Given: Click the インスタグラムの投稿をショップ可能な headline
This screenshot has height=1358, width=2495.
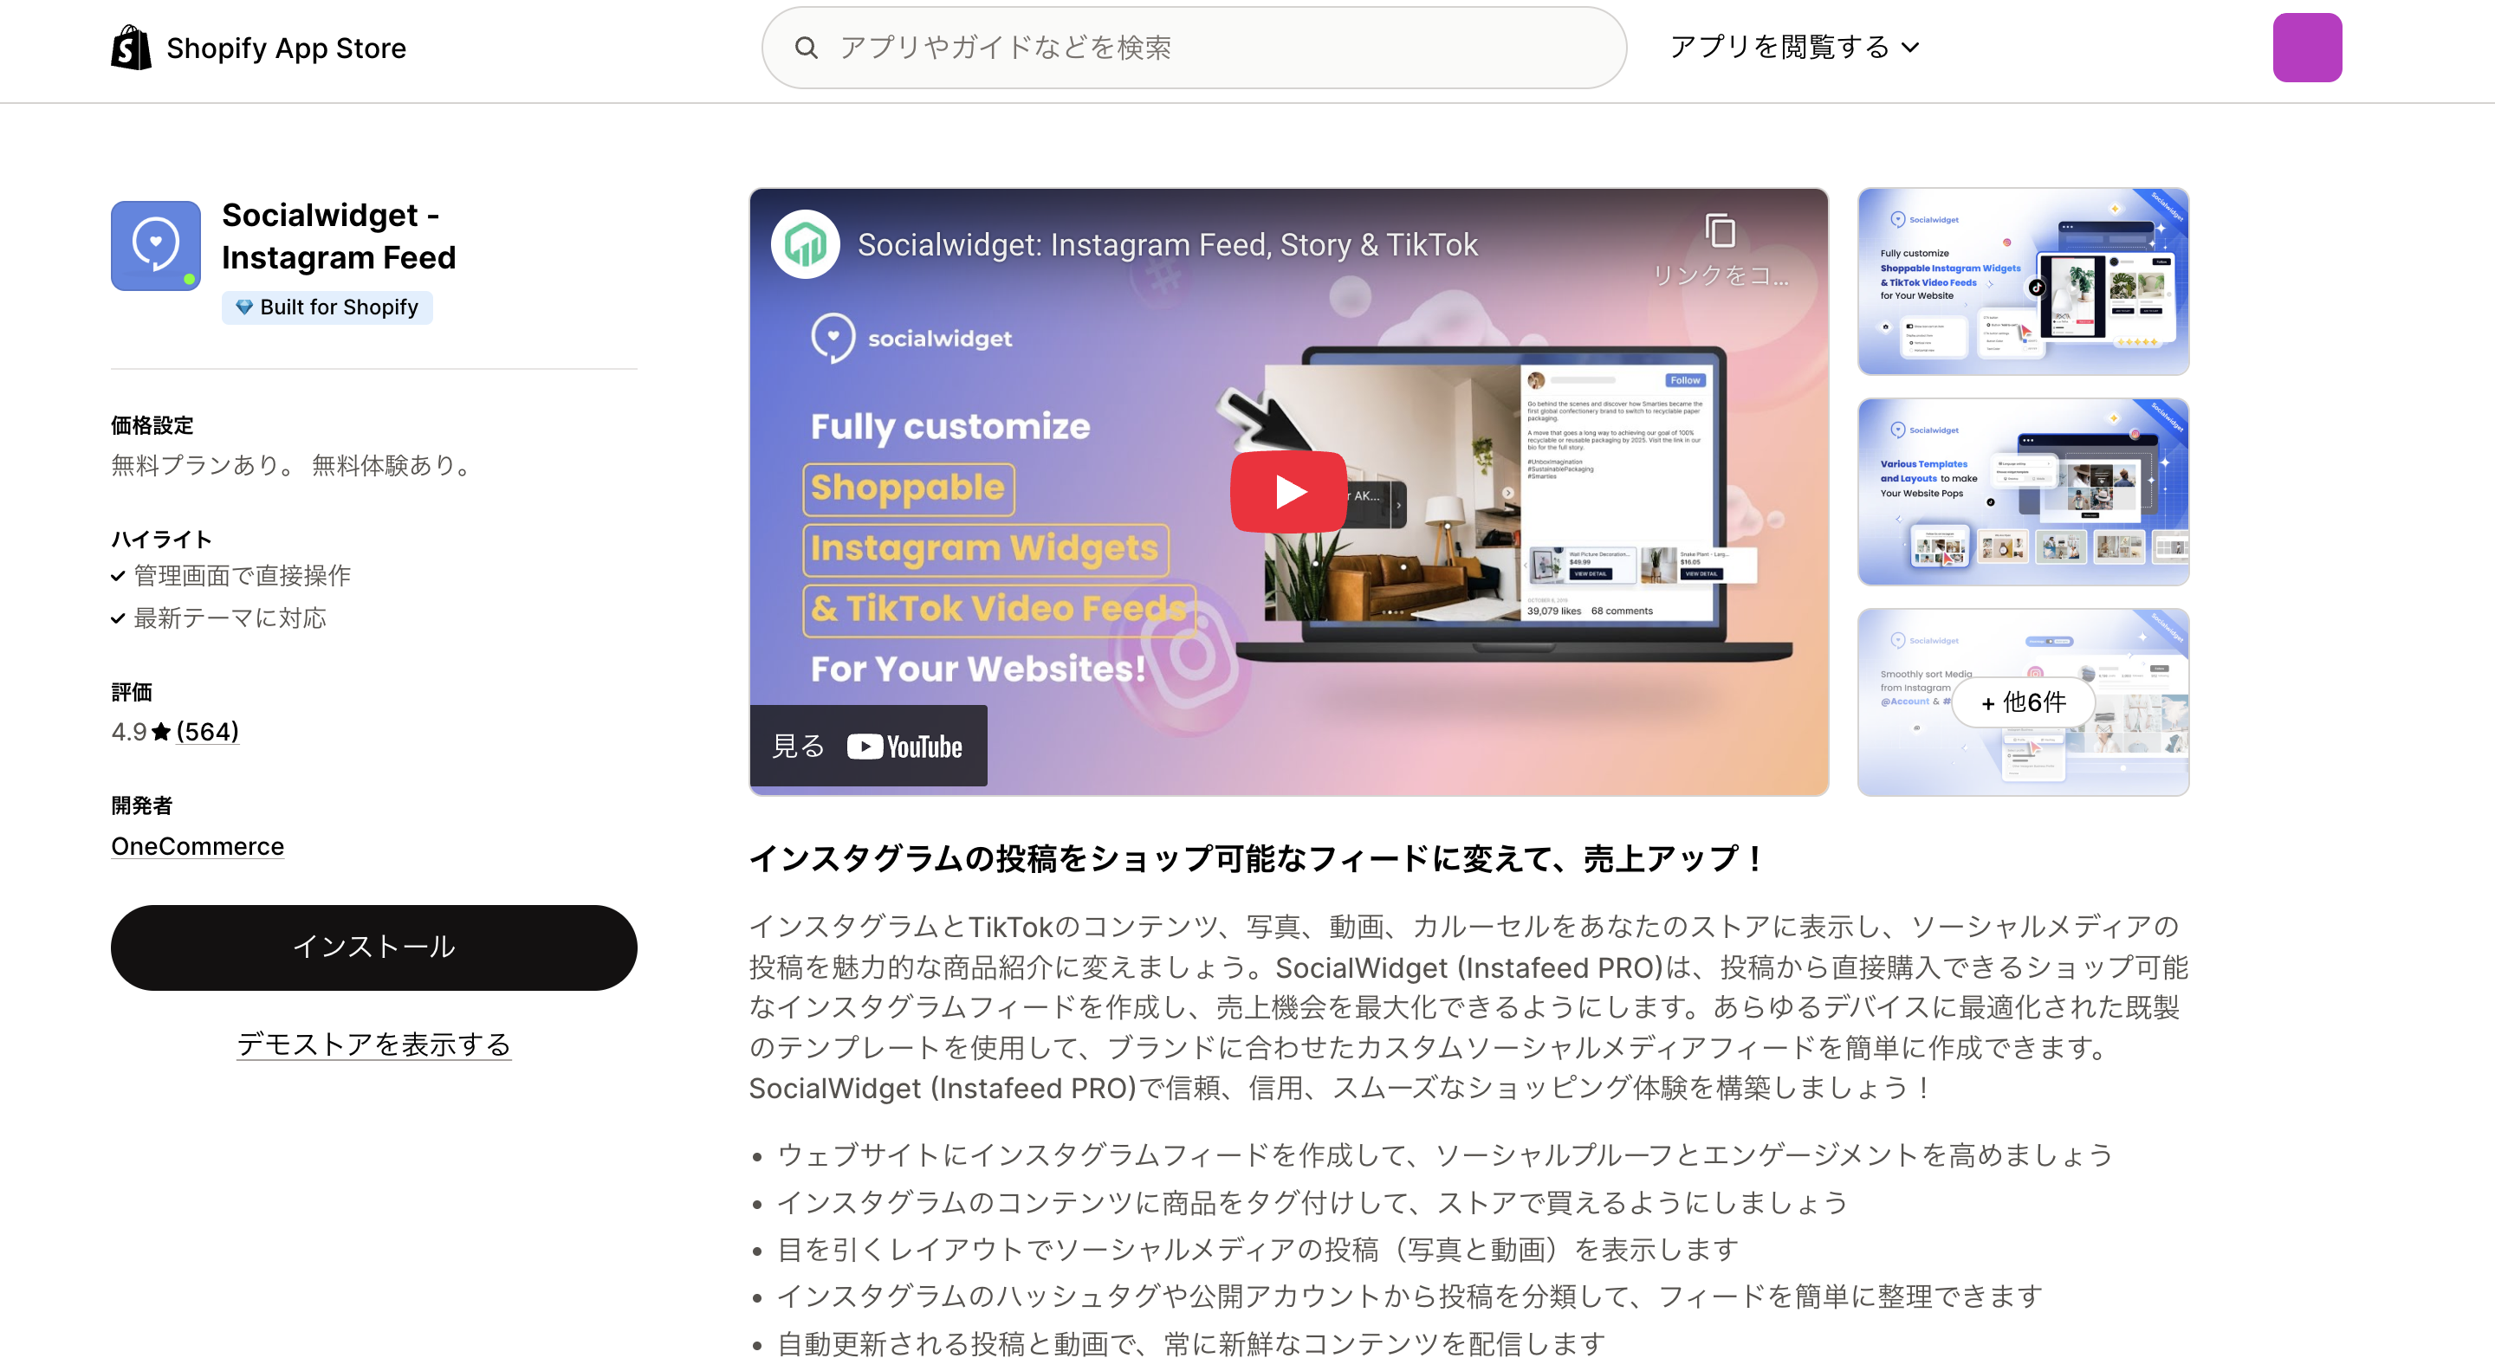Looking at the screenshot, I should [x=1258, y=858].
